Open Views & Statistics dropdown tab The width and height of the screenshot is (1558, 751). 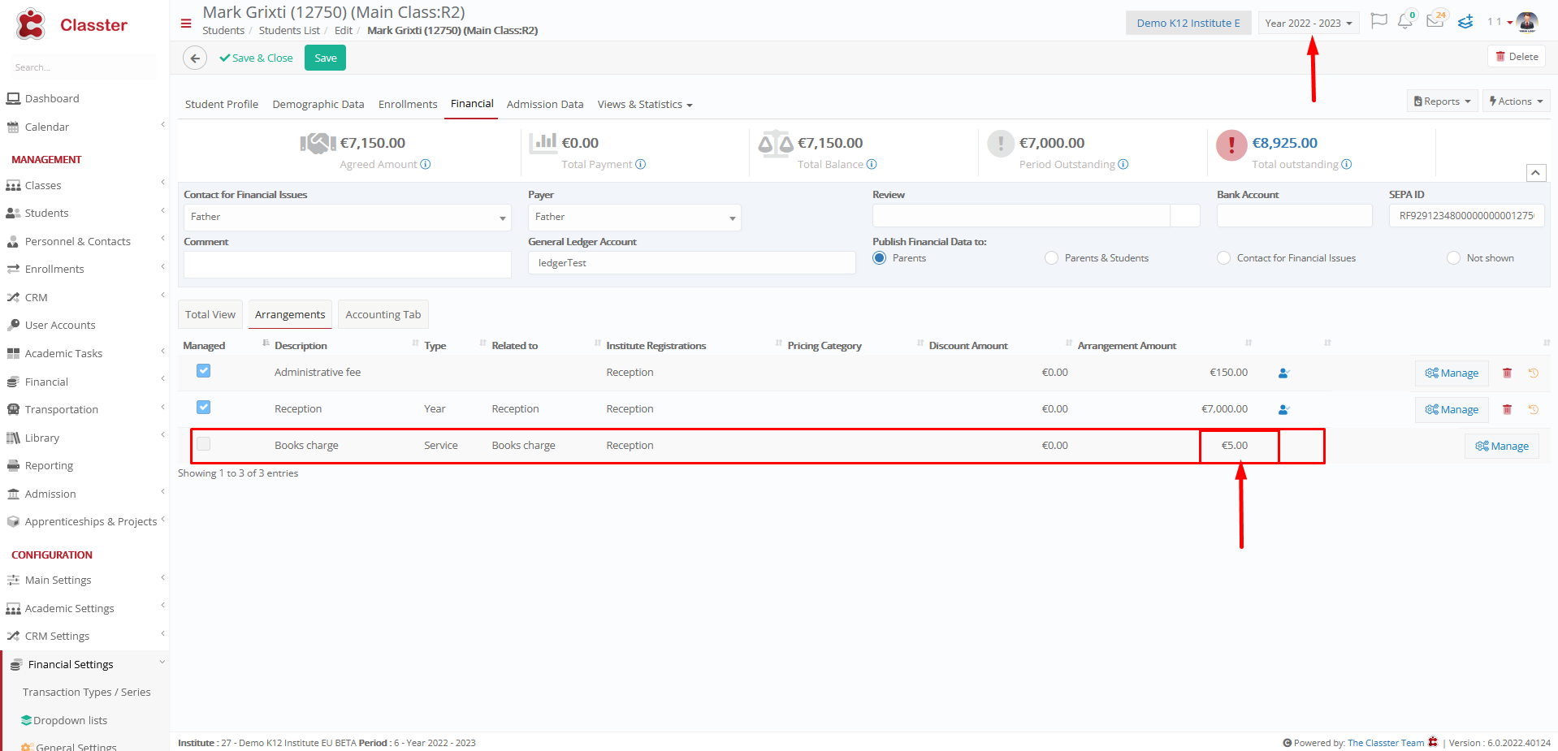coord(645,105)
